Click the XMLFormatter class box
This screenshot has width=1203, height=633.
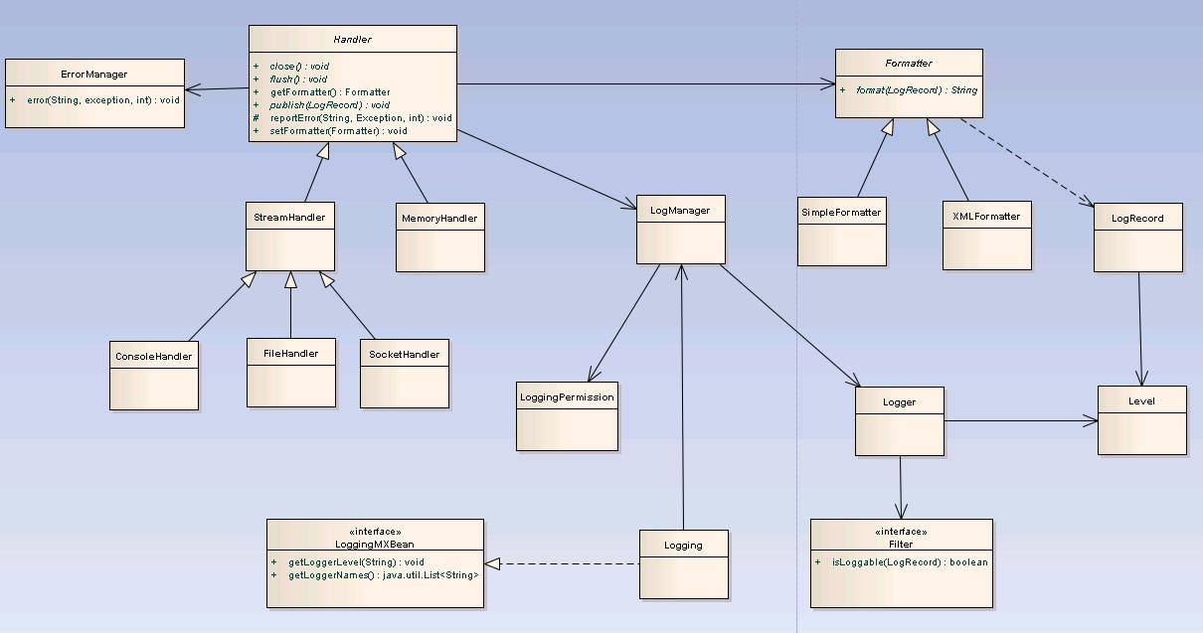(x=986, y=235)
